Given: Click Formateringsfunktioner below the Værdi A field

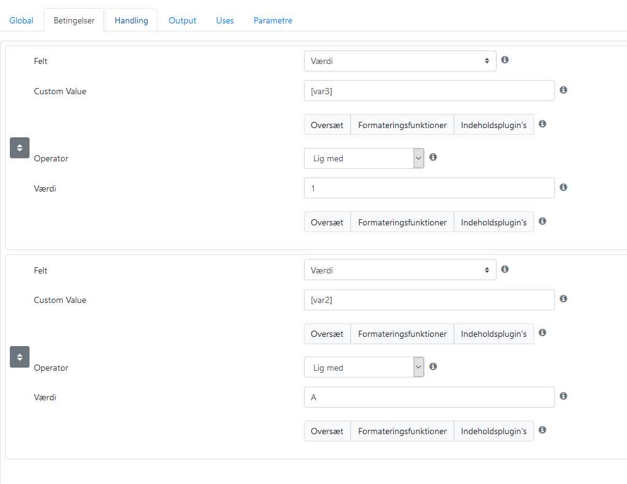Looking at the screenshot, I should 402,431.
